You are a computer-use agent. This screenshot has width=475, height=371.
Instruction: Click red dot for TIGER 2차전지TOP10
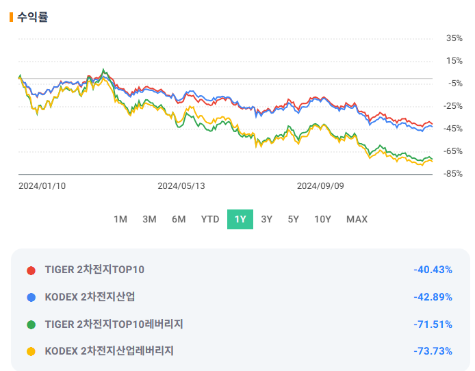click(31, 270)
